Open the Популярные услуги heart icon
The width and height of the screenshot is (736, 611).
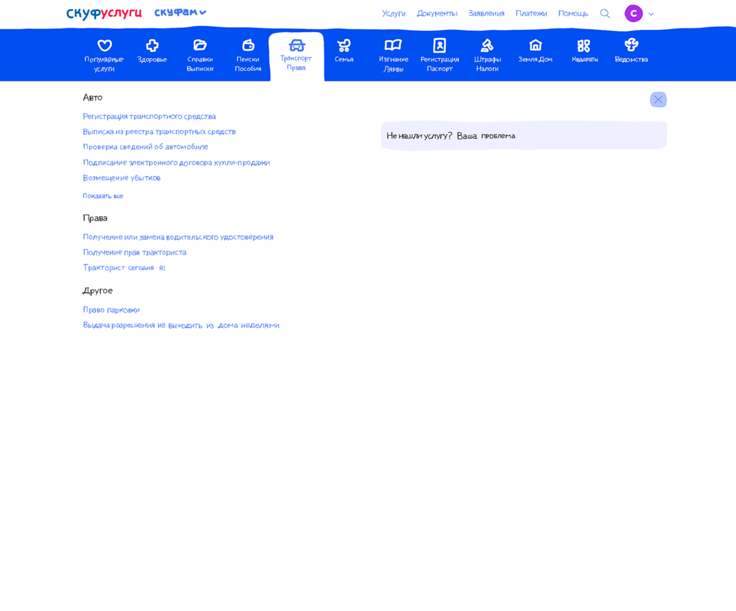point(104,46)
